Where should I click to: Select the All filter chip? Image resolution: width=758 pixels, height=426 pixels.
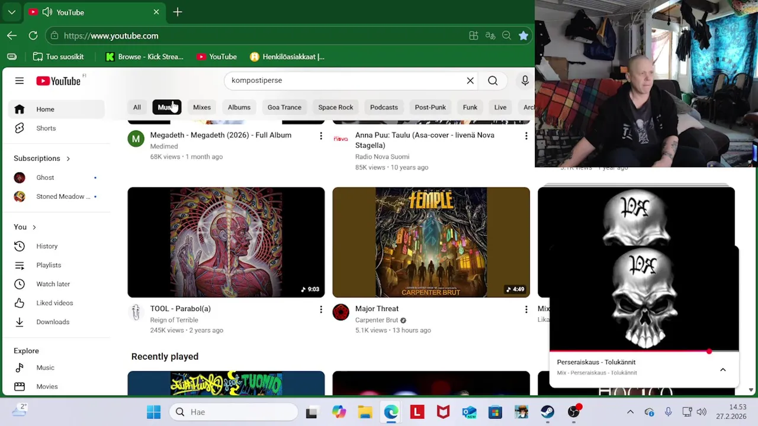(x=137, y=107)
